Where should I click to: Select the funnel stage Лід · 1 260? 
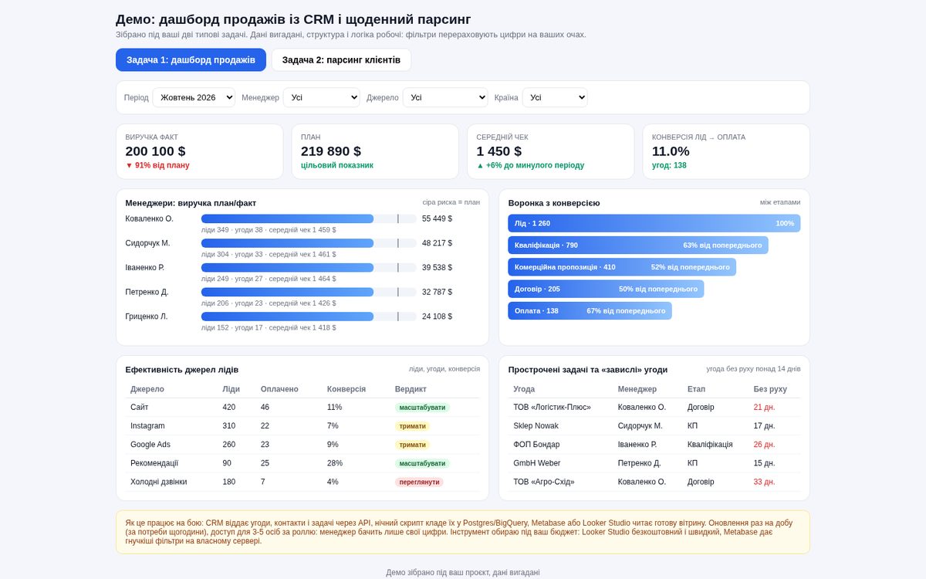coord(654,223)
